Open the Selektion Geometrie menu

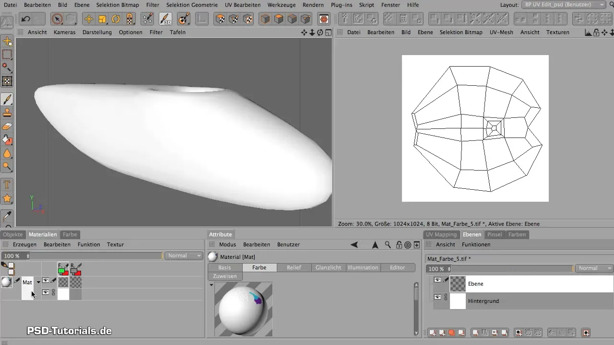pos(191,5)
